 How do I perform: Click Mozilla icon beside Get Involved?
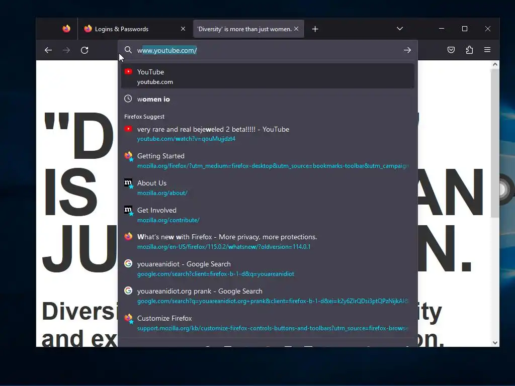128,211
